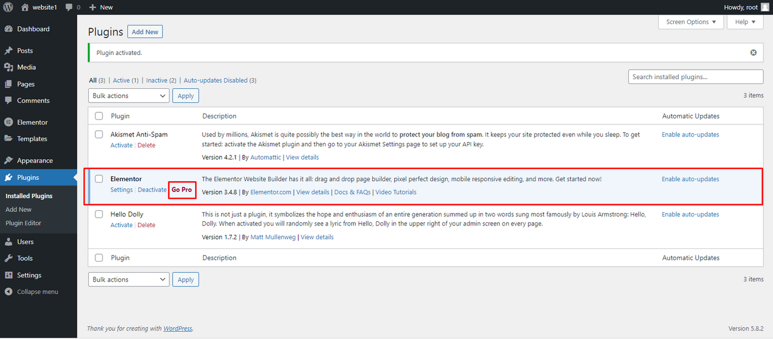This screenshot has width=773, height=339.
Task: View details of Hello Dolly
Action: [317, 237]
